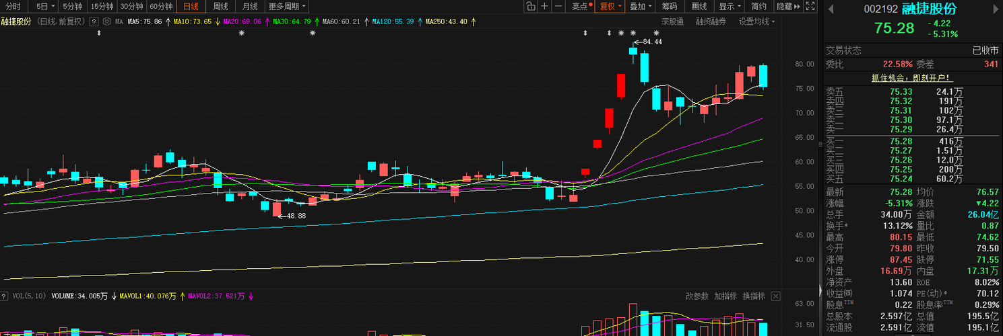Click the info marker above the 84.44 candle
Image resolution: width=1003 pixels, height=336 pixels.
point(633,33)
